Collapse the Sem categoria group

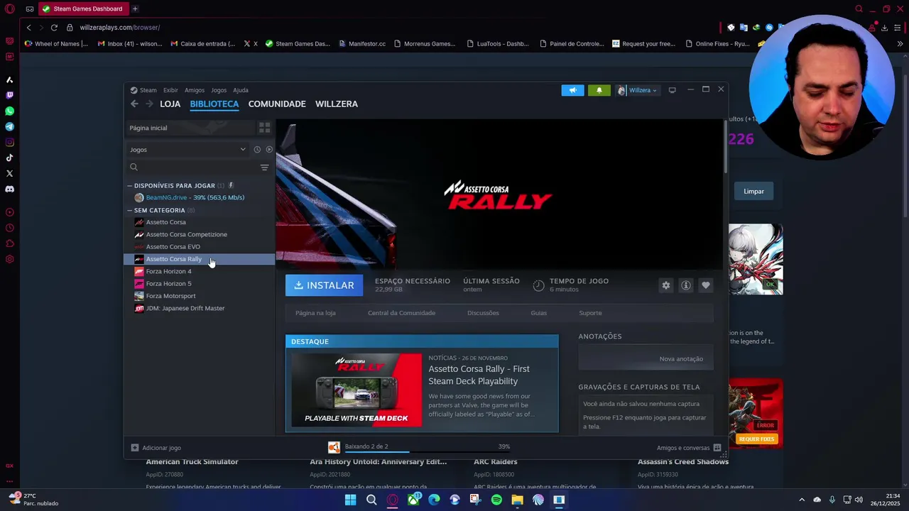coord(130,211)
